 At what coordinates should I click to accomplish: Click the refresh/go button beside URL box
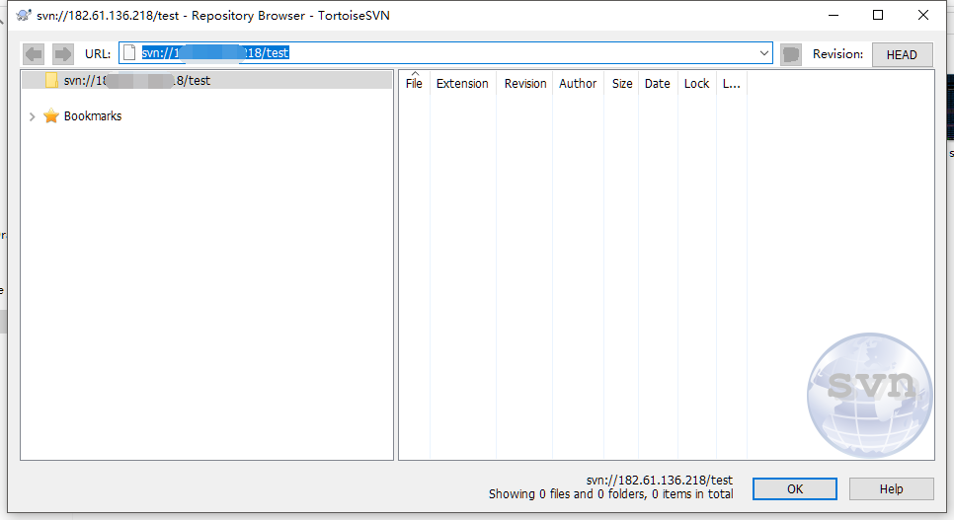pyautogui.click(x=790, y=54)
